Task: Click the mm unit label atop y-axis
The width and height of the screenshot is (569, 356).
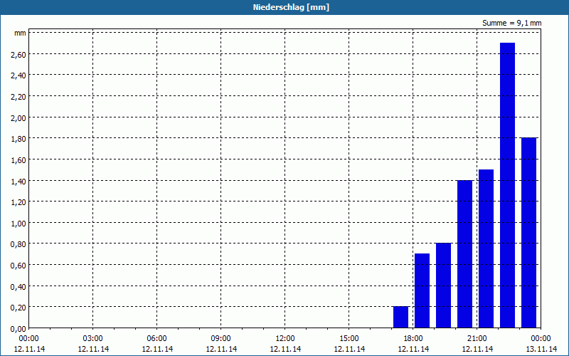Action: (x=20, y=33)
